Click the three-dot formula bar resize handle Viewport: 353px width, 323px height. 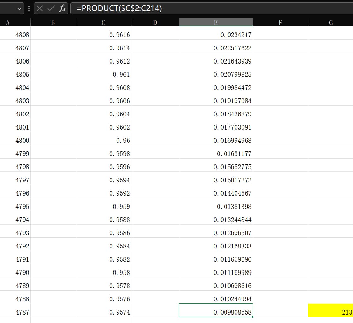coord(29,8)
